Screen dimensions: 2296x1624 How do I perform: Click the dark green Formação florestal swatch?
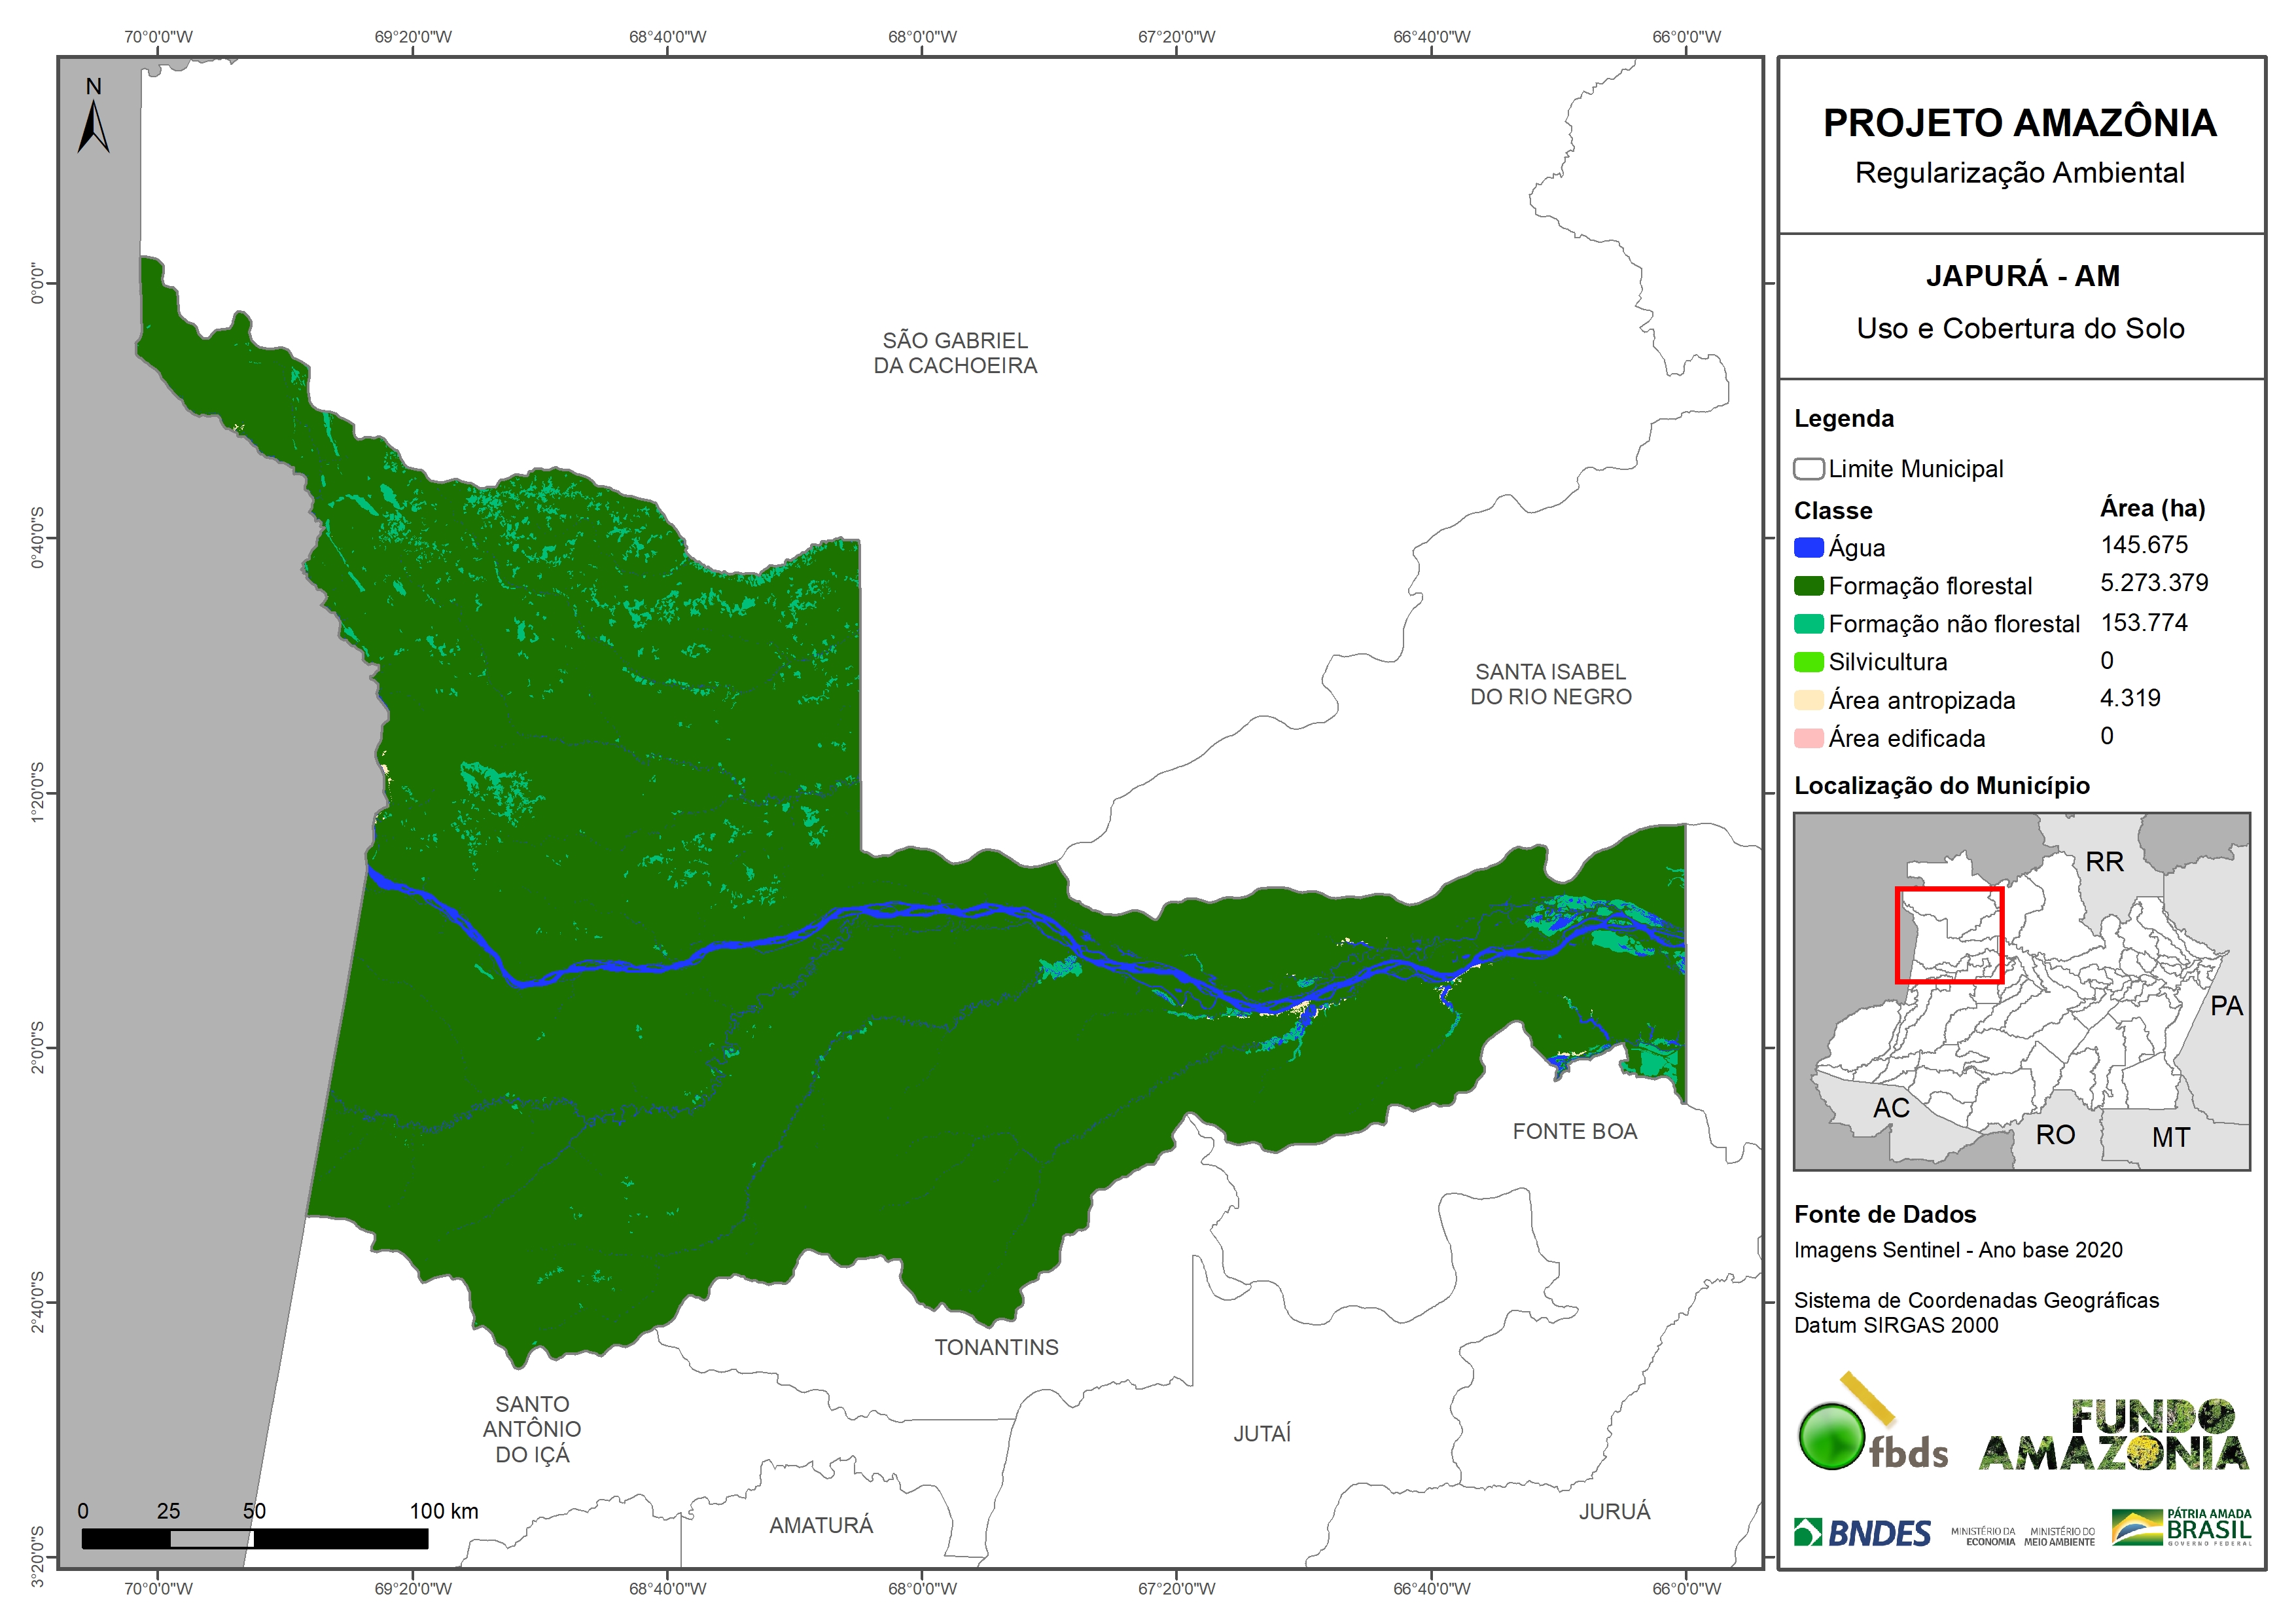coord(1808,585)
